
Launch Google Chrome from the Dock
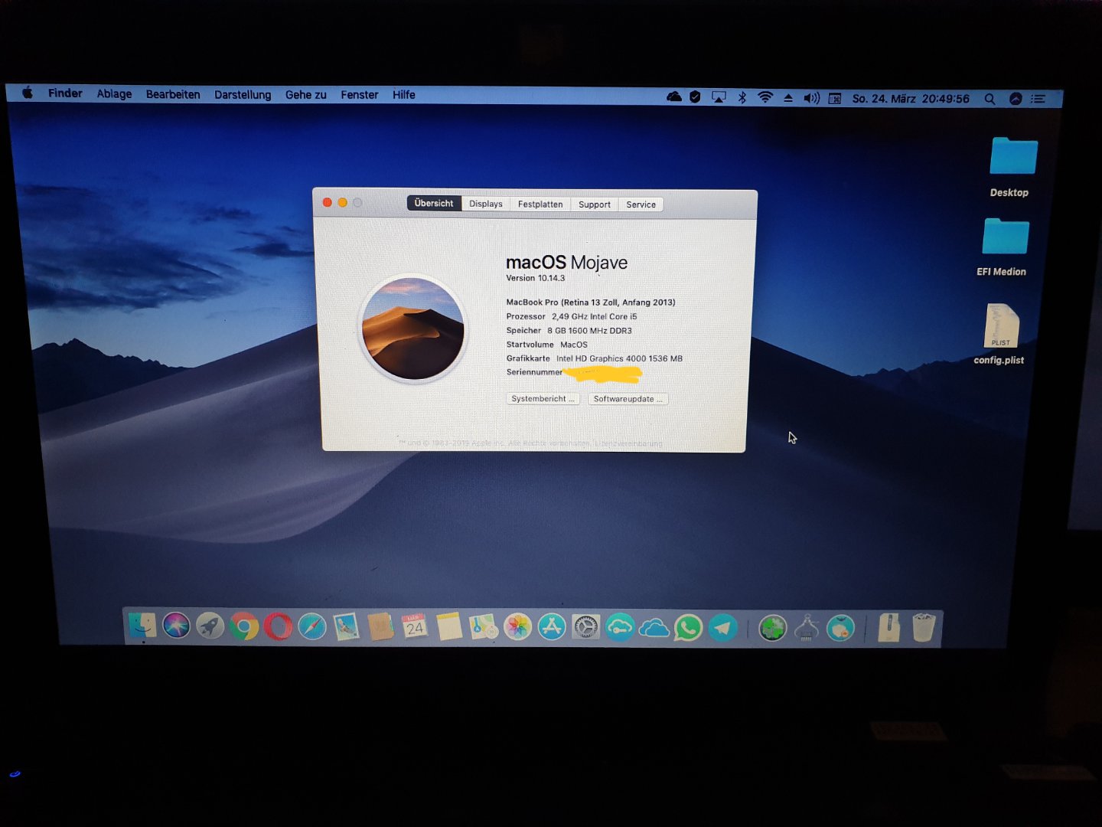[x=244, y=626]
